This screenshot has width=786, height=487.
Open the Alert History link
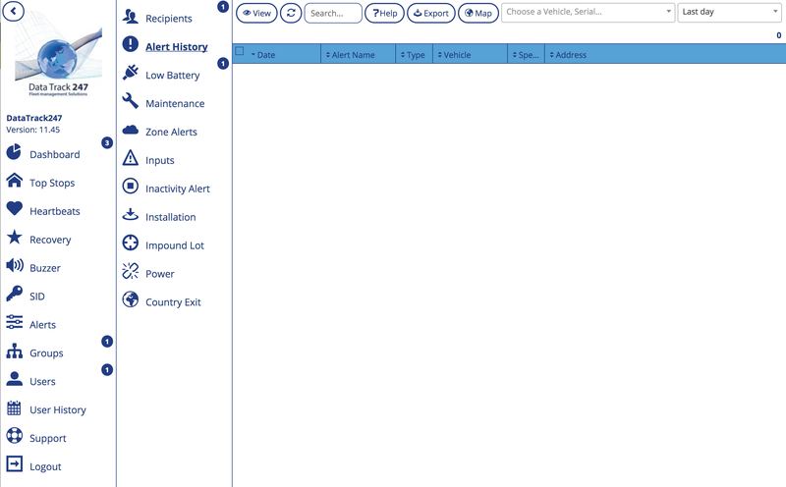[x=177, y=46]
